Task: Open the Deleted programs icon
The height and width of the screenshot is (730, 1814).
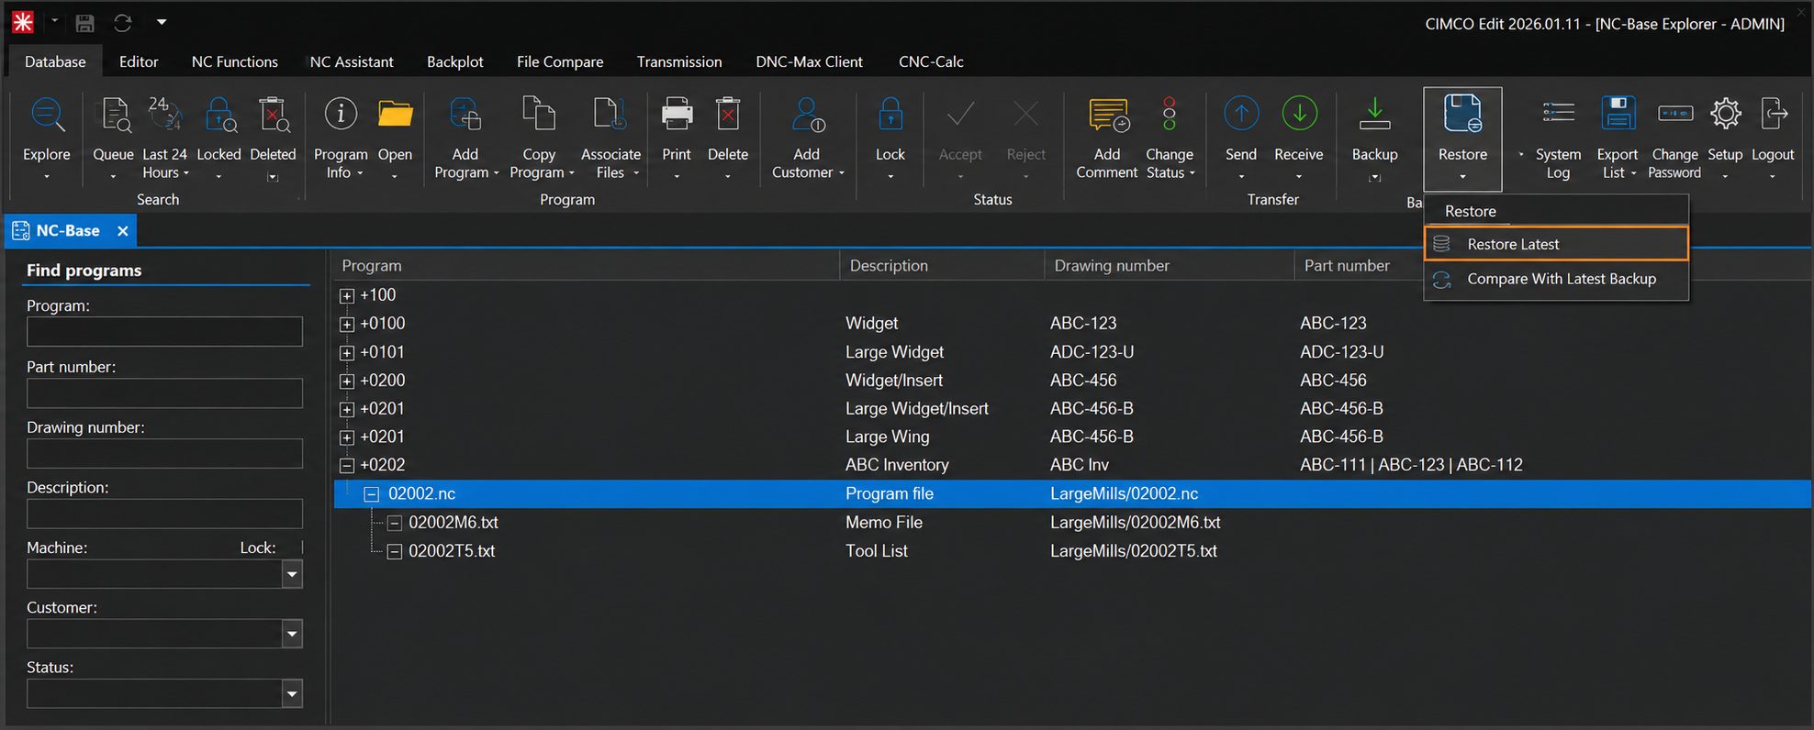Action: 274,116
